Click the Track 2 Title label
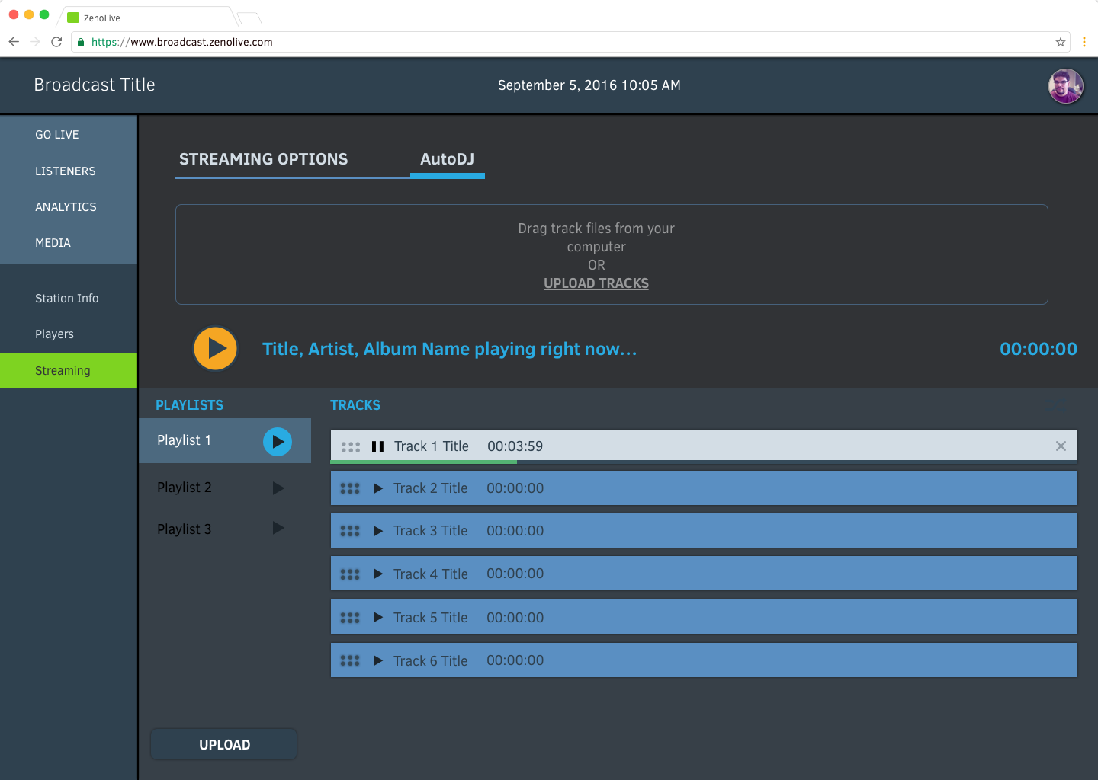Screen dimensions: 1098x780 tap(431, 488)
